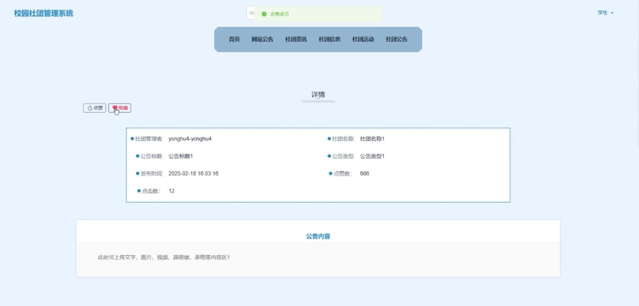Open the 社团活动 menu item

[363, 40]
